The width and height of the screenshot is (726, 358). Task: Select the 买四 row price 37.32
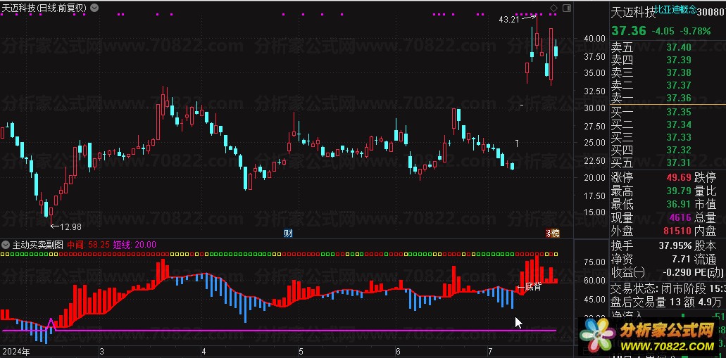[x=679, y=150]
